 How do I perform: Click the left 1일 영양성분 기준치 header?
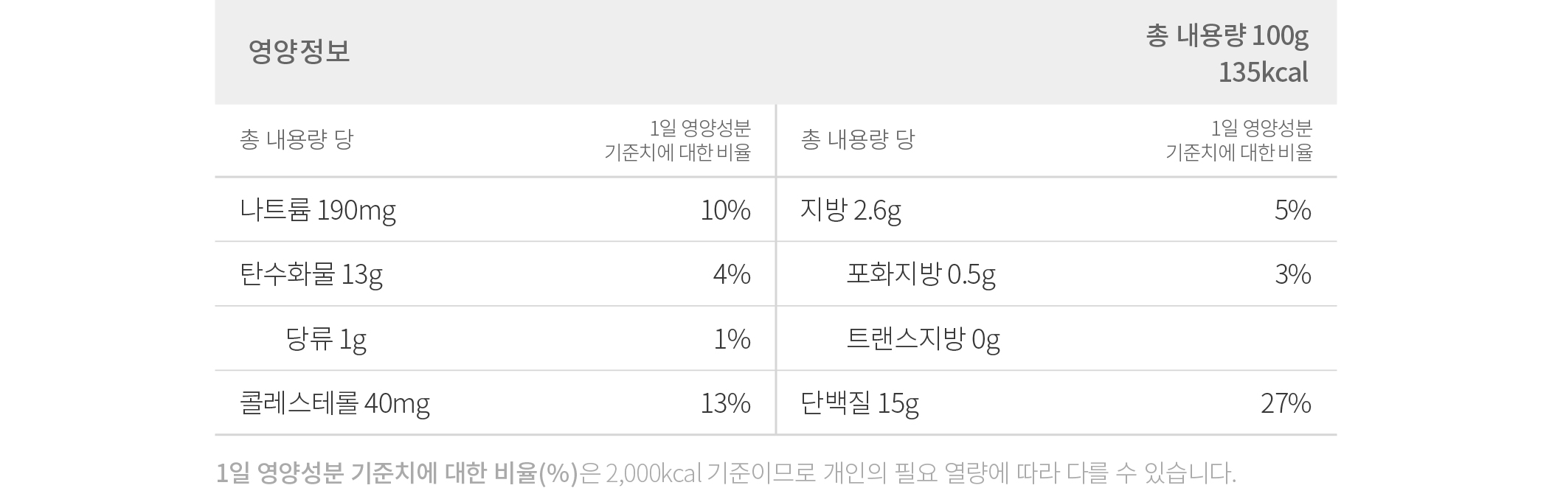coord(677,139)
